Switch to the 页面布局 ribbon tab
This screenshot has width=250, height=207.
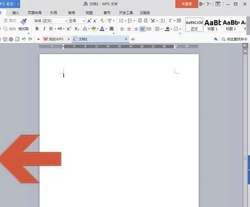[x=35, y=13]
